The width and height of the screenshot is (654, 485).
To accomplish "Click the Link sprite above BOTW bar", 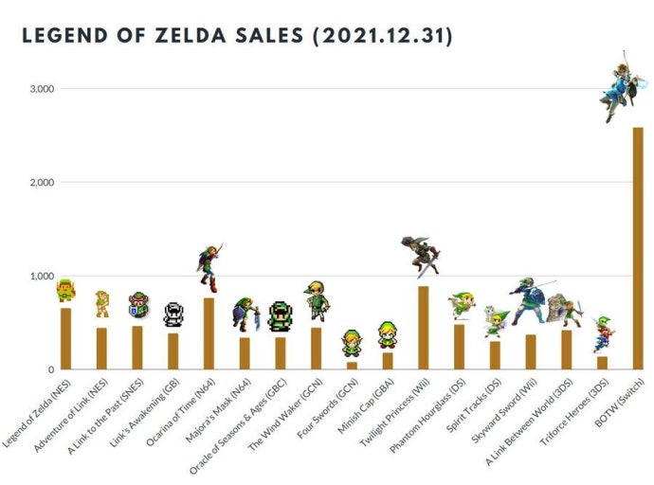I will pyautogui.click(x=623, y=88).
